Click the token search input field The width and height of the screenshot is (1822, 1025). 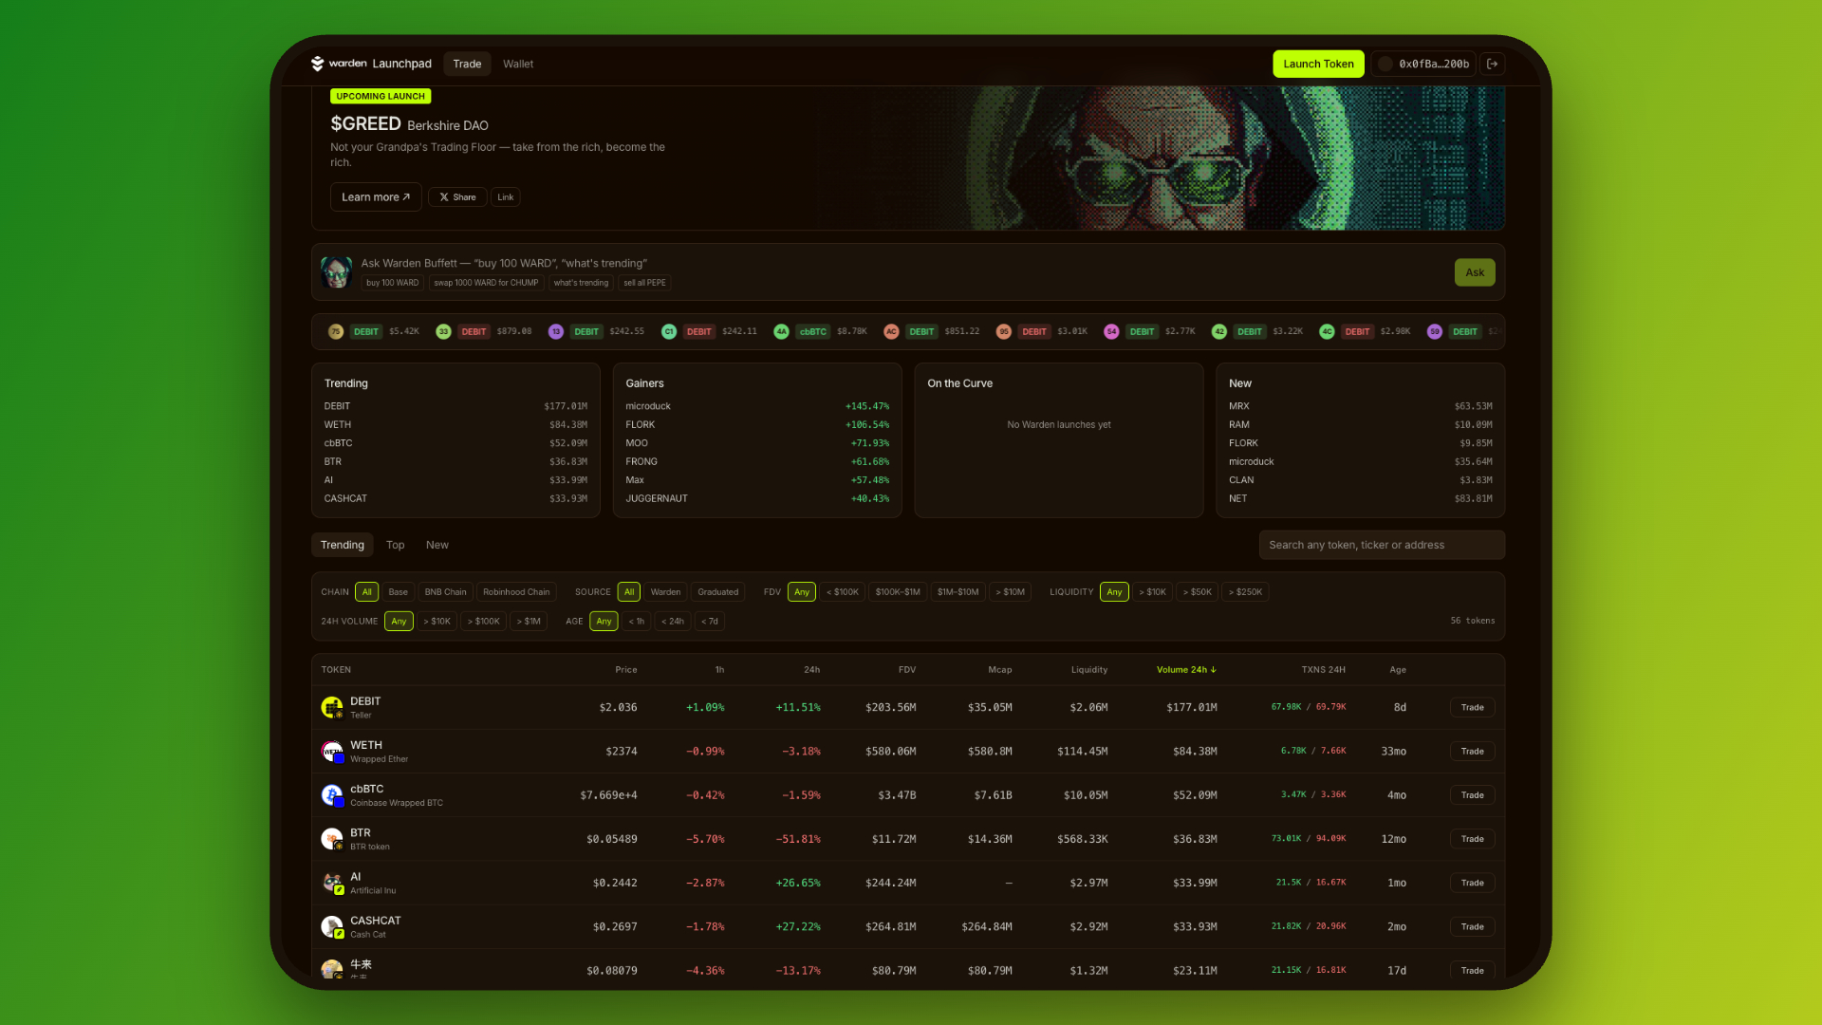tap(1382, 545)
